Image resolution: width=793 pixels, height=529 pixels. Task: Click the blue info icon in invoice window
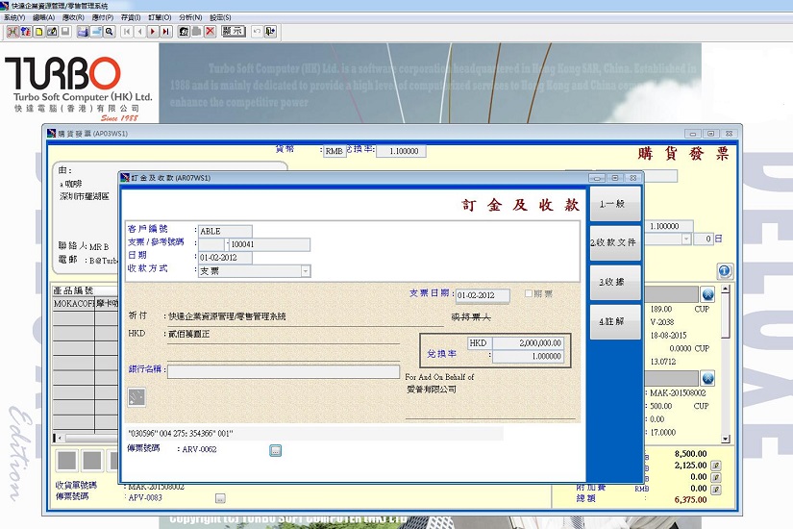(725, 272)
